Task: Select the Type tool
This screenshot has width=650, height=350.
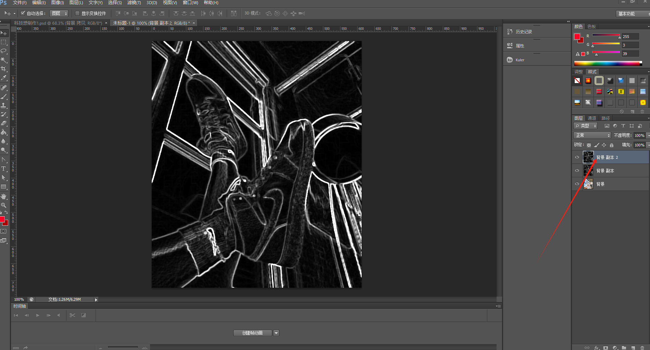Action: [x=4, y=169]
